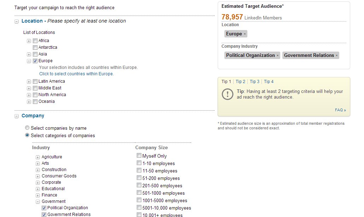Click to select countries within Europe

click(x=76, y=74)
